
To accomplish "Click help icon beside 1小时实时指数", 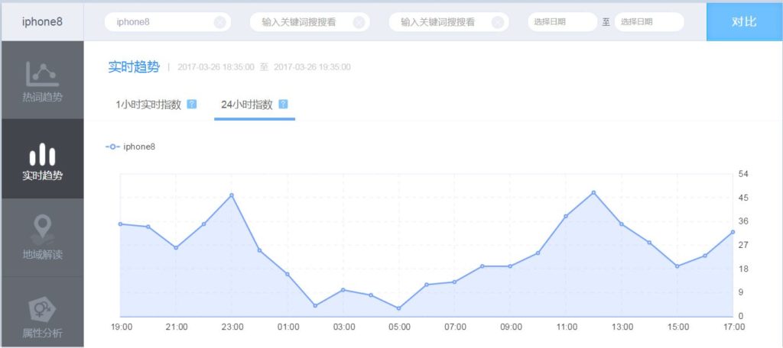I will (192, 105).
